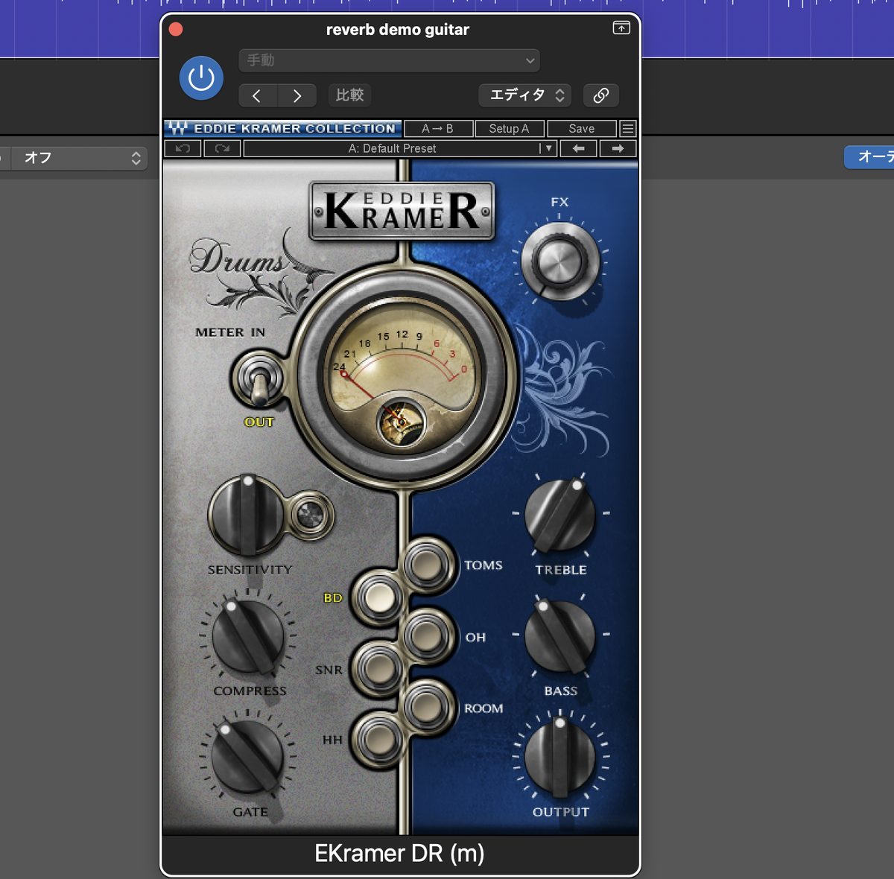894x879 pixels.
Task: Flip the METER IN/OUT switch
Action: click(259, 379)
